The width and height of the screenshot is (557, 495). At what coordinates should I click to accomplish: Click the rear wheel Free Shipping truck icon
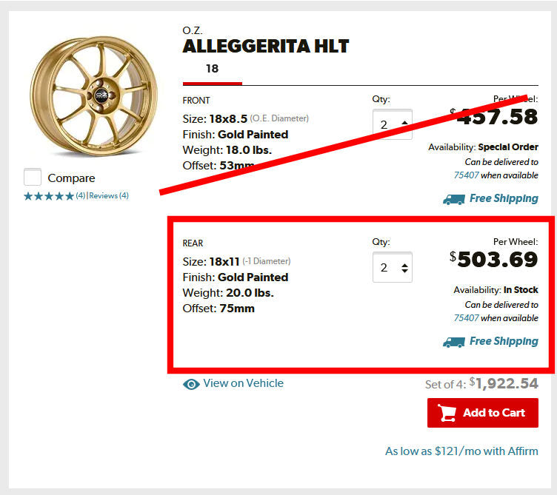454,342
